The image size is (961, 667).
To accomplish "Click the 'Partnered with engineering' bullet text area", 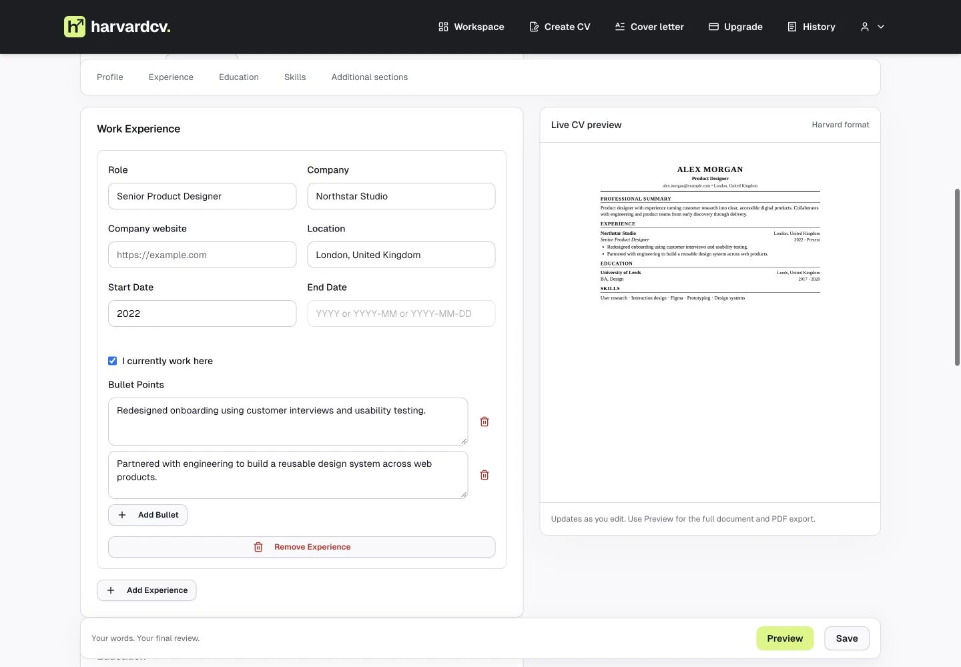I will [288, 475].
